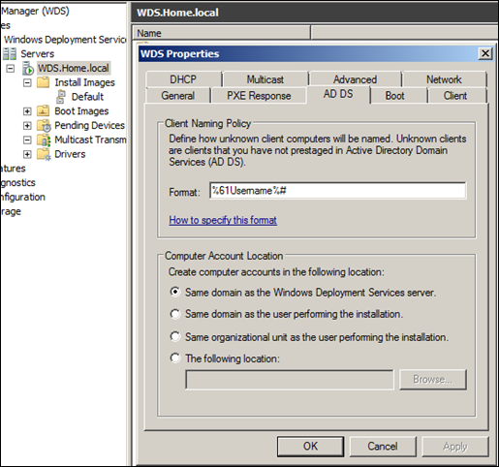Collapse the Install Images node
Image resolution: width=499 pixels, height=467 pixels.
tap(27, 82)
